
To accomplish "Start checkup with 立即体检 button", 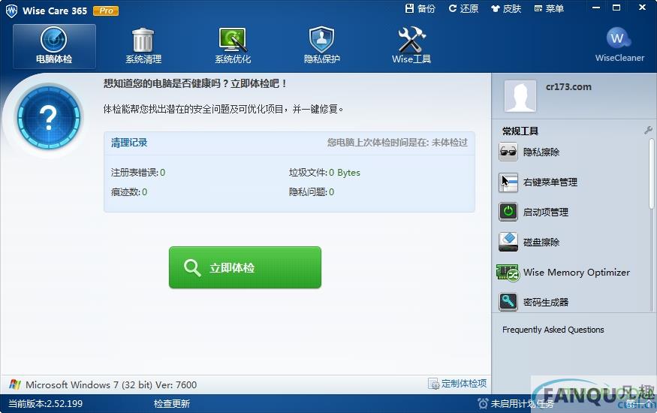I will click(x=245, y=267).
